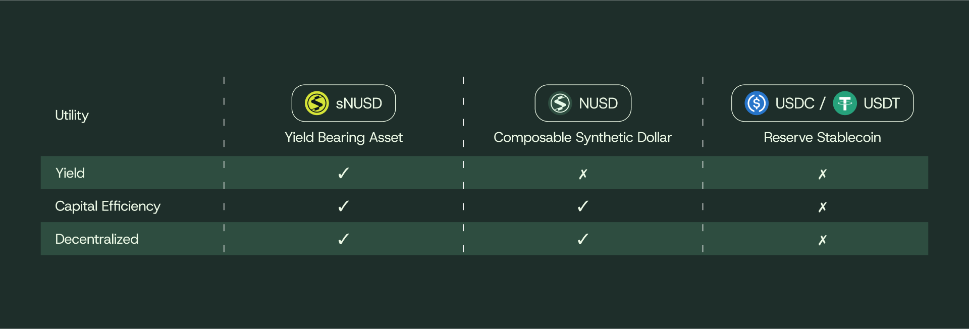Click the blue USDC coin icon

pos(756,103)
